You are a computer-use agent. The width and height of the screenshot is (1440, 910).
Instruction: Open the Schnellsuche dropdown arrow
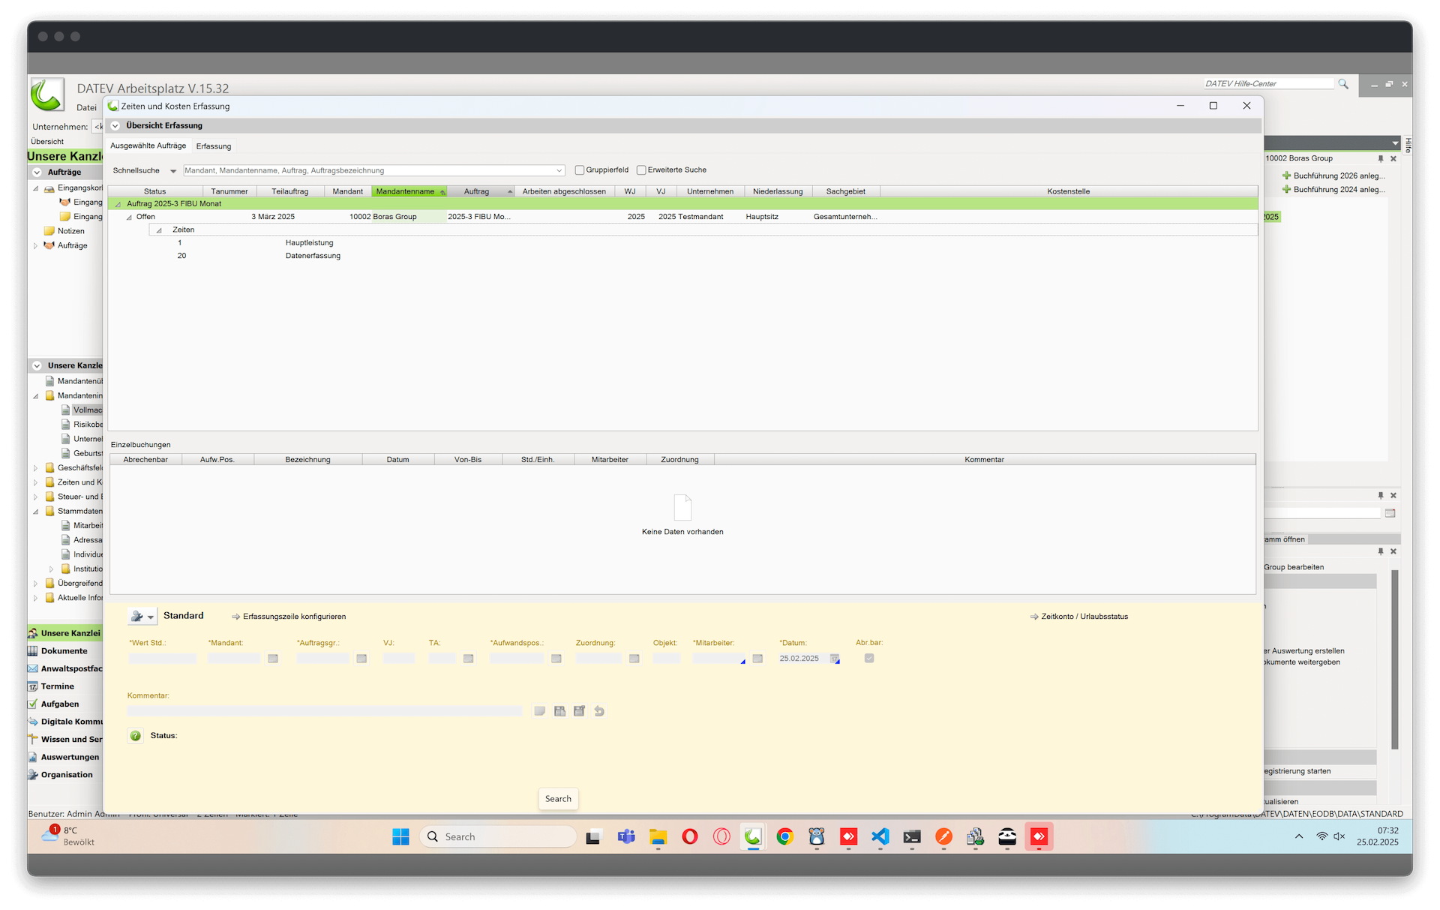(173, 171)
